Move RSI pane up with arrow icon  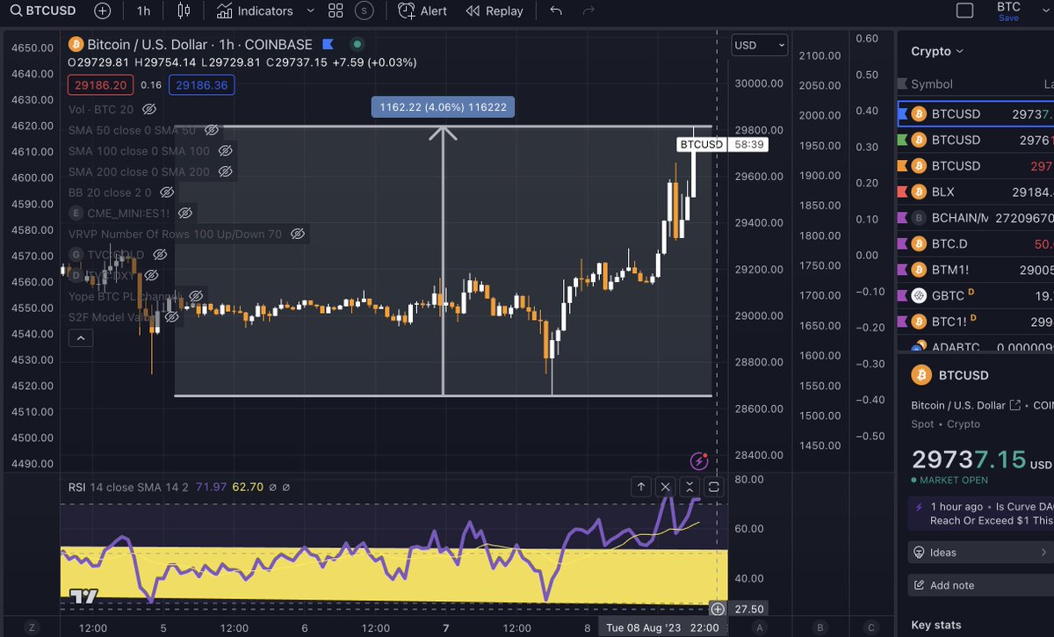[x=641, y=487]
